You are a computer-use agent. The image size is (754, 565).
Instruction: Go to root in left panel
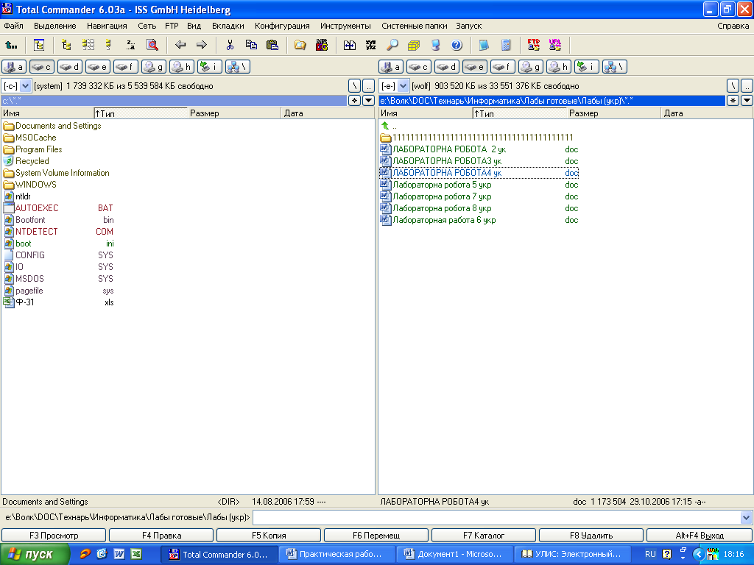point(354,86)
